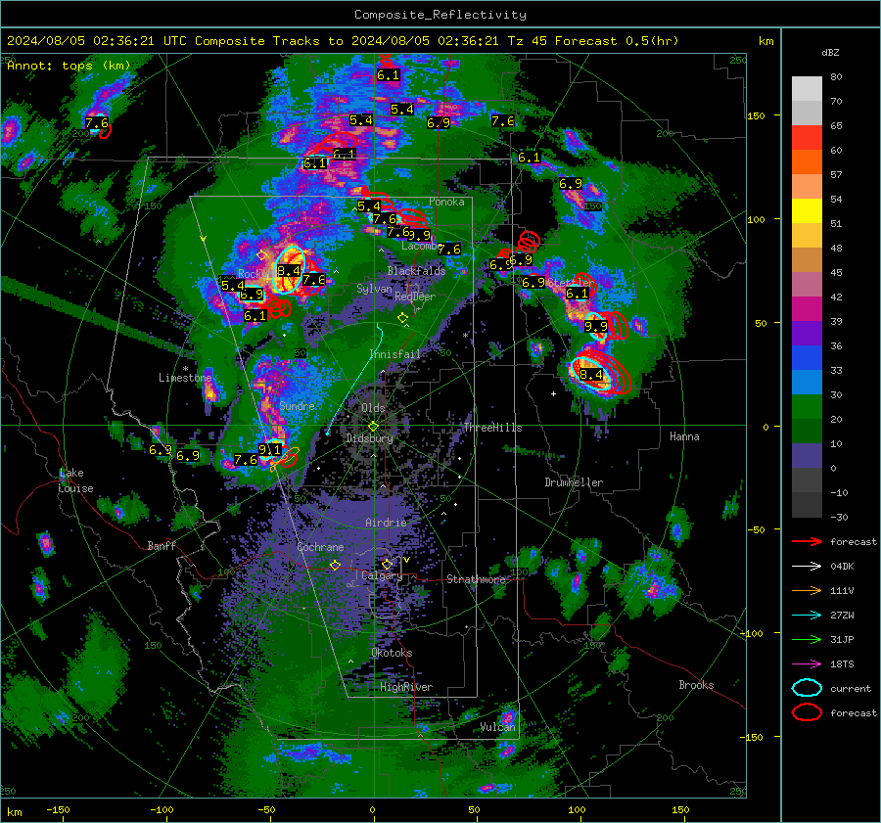Click the Ponoka city label
The image size is (881, 823).
[x=446, y=203]
